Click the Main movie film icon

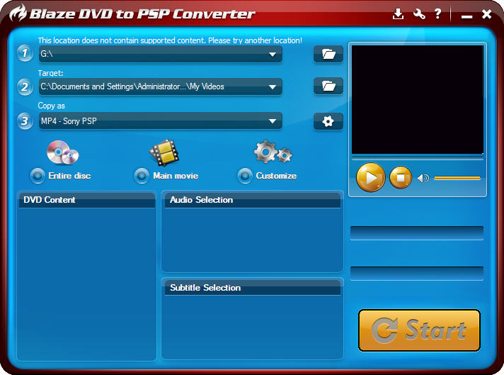coord(164,152)
